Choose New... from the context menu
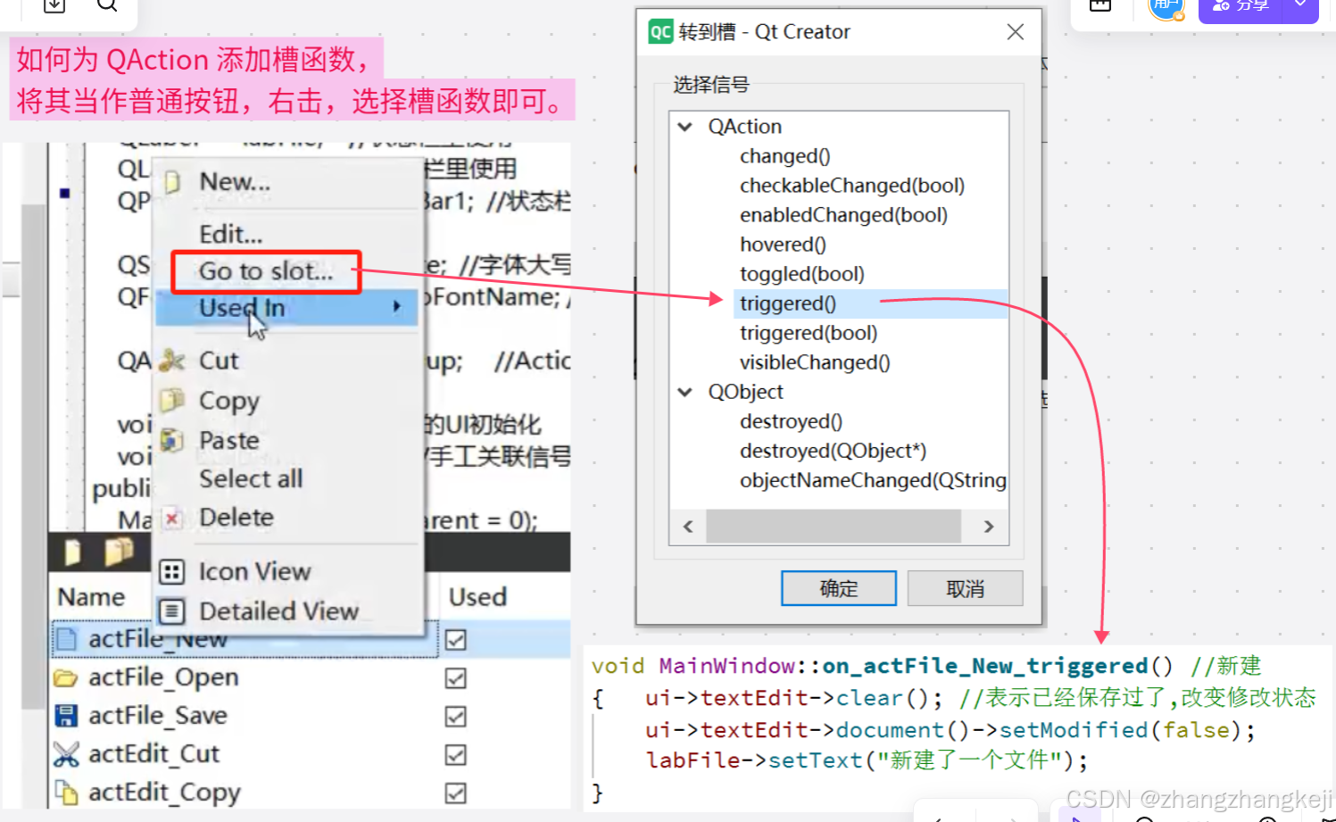 235,182
